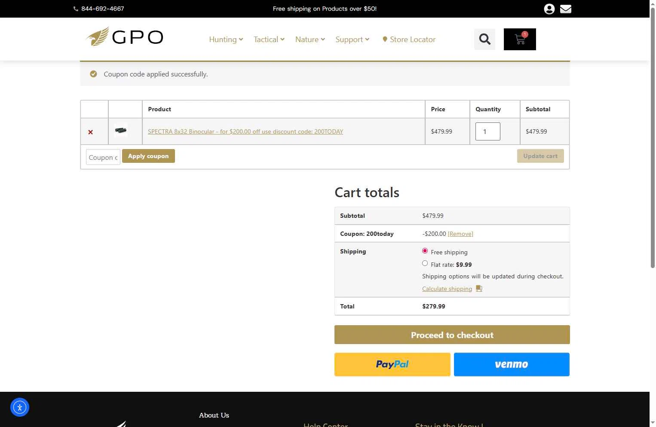Remove the 200today coupon

pos(460,234)
